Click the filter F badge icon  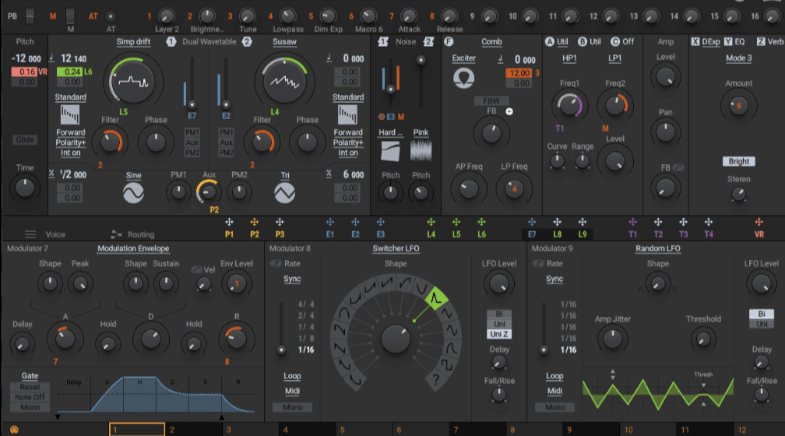coord(448,41)
